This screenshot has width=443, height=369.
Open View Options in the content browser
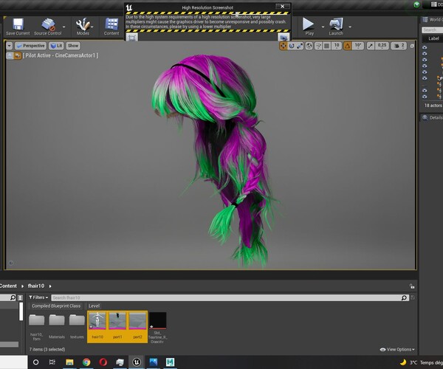[x=397, y=350]
